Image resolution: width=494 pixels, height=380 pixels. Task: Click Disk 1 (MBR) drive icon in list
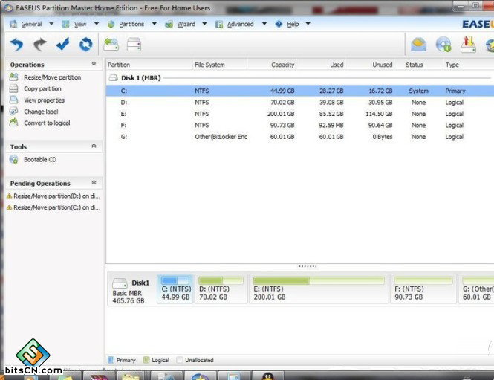tap(114, 77)
